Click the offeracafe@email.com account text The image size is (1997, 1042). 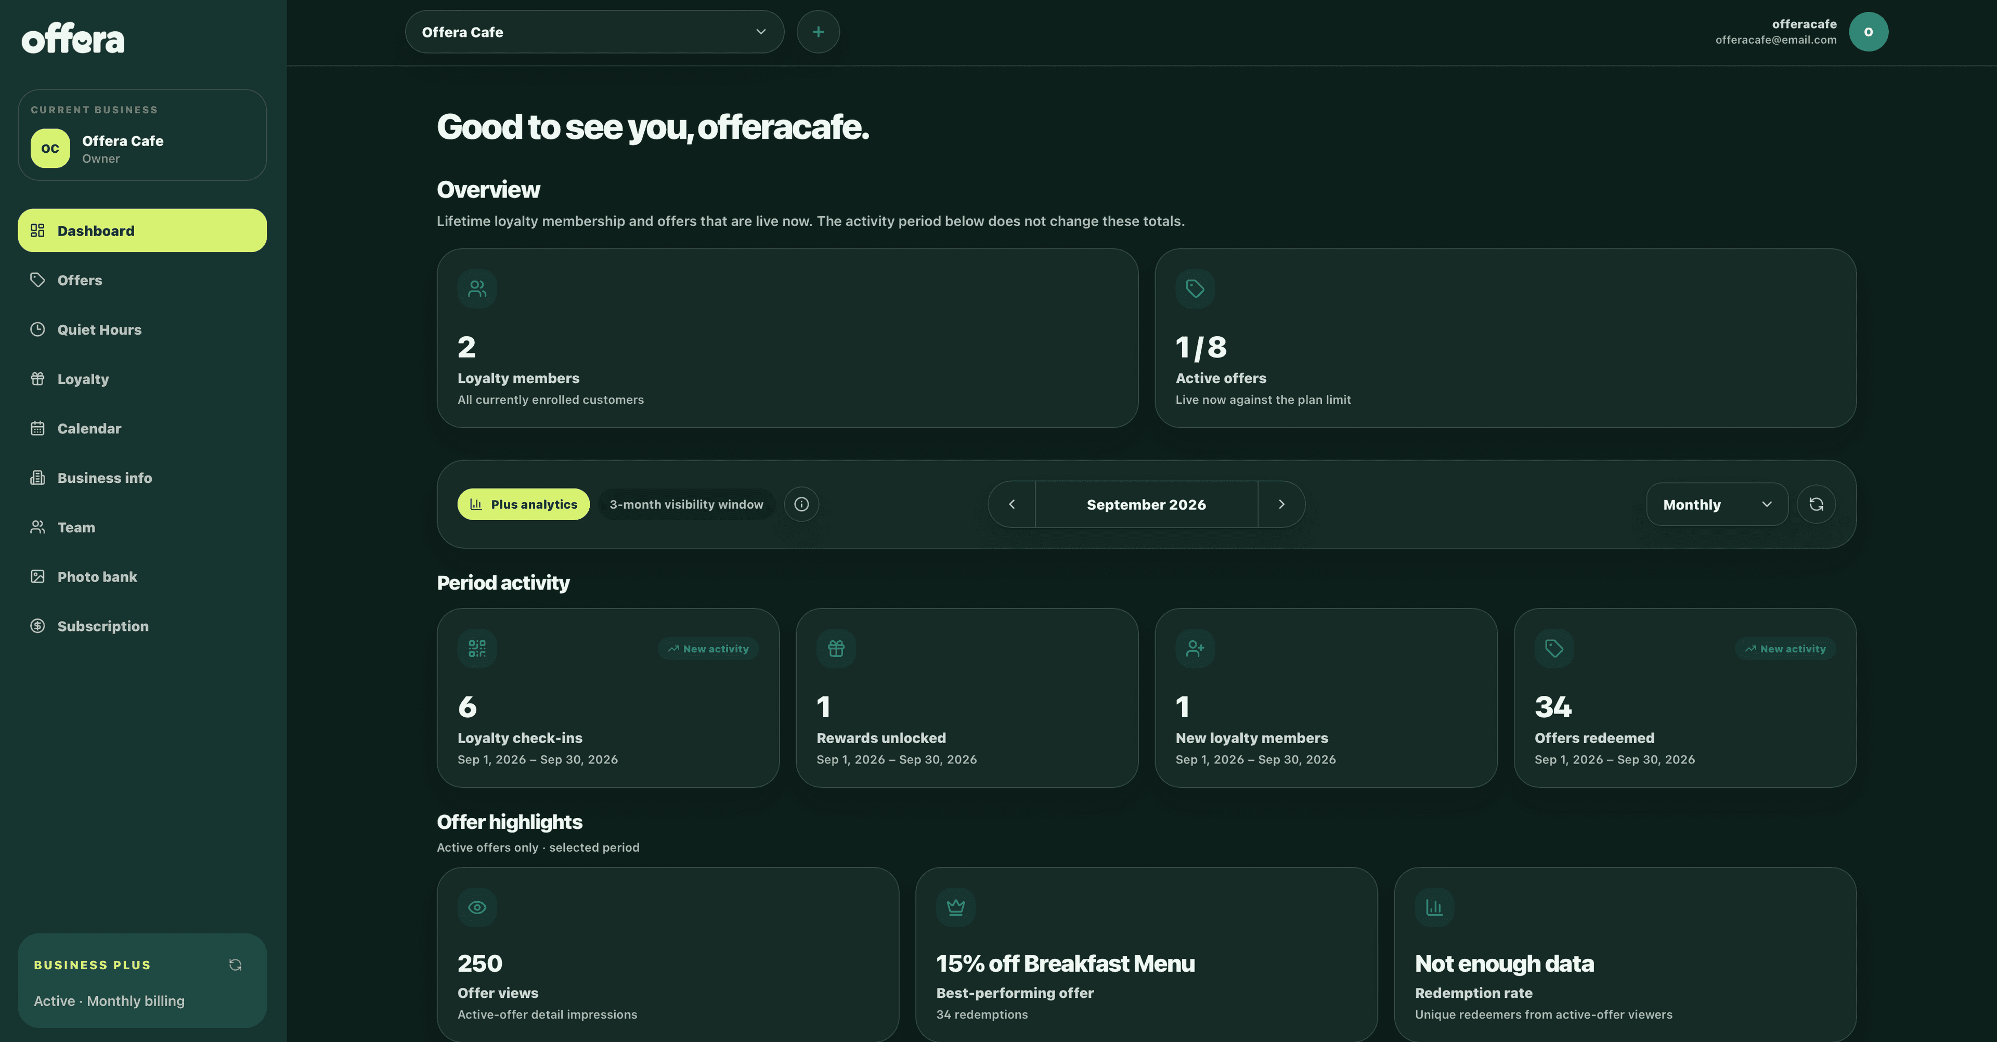1775,39
